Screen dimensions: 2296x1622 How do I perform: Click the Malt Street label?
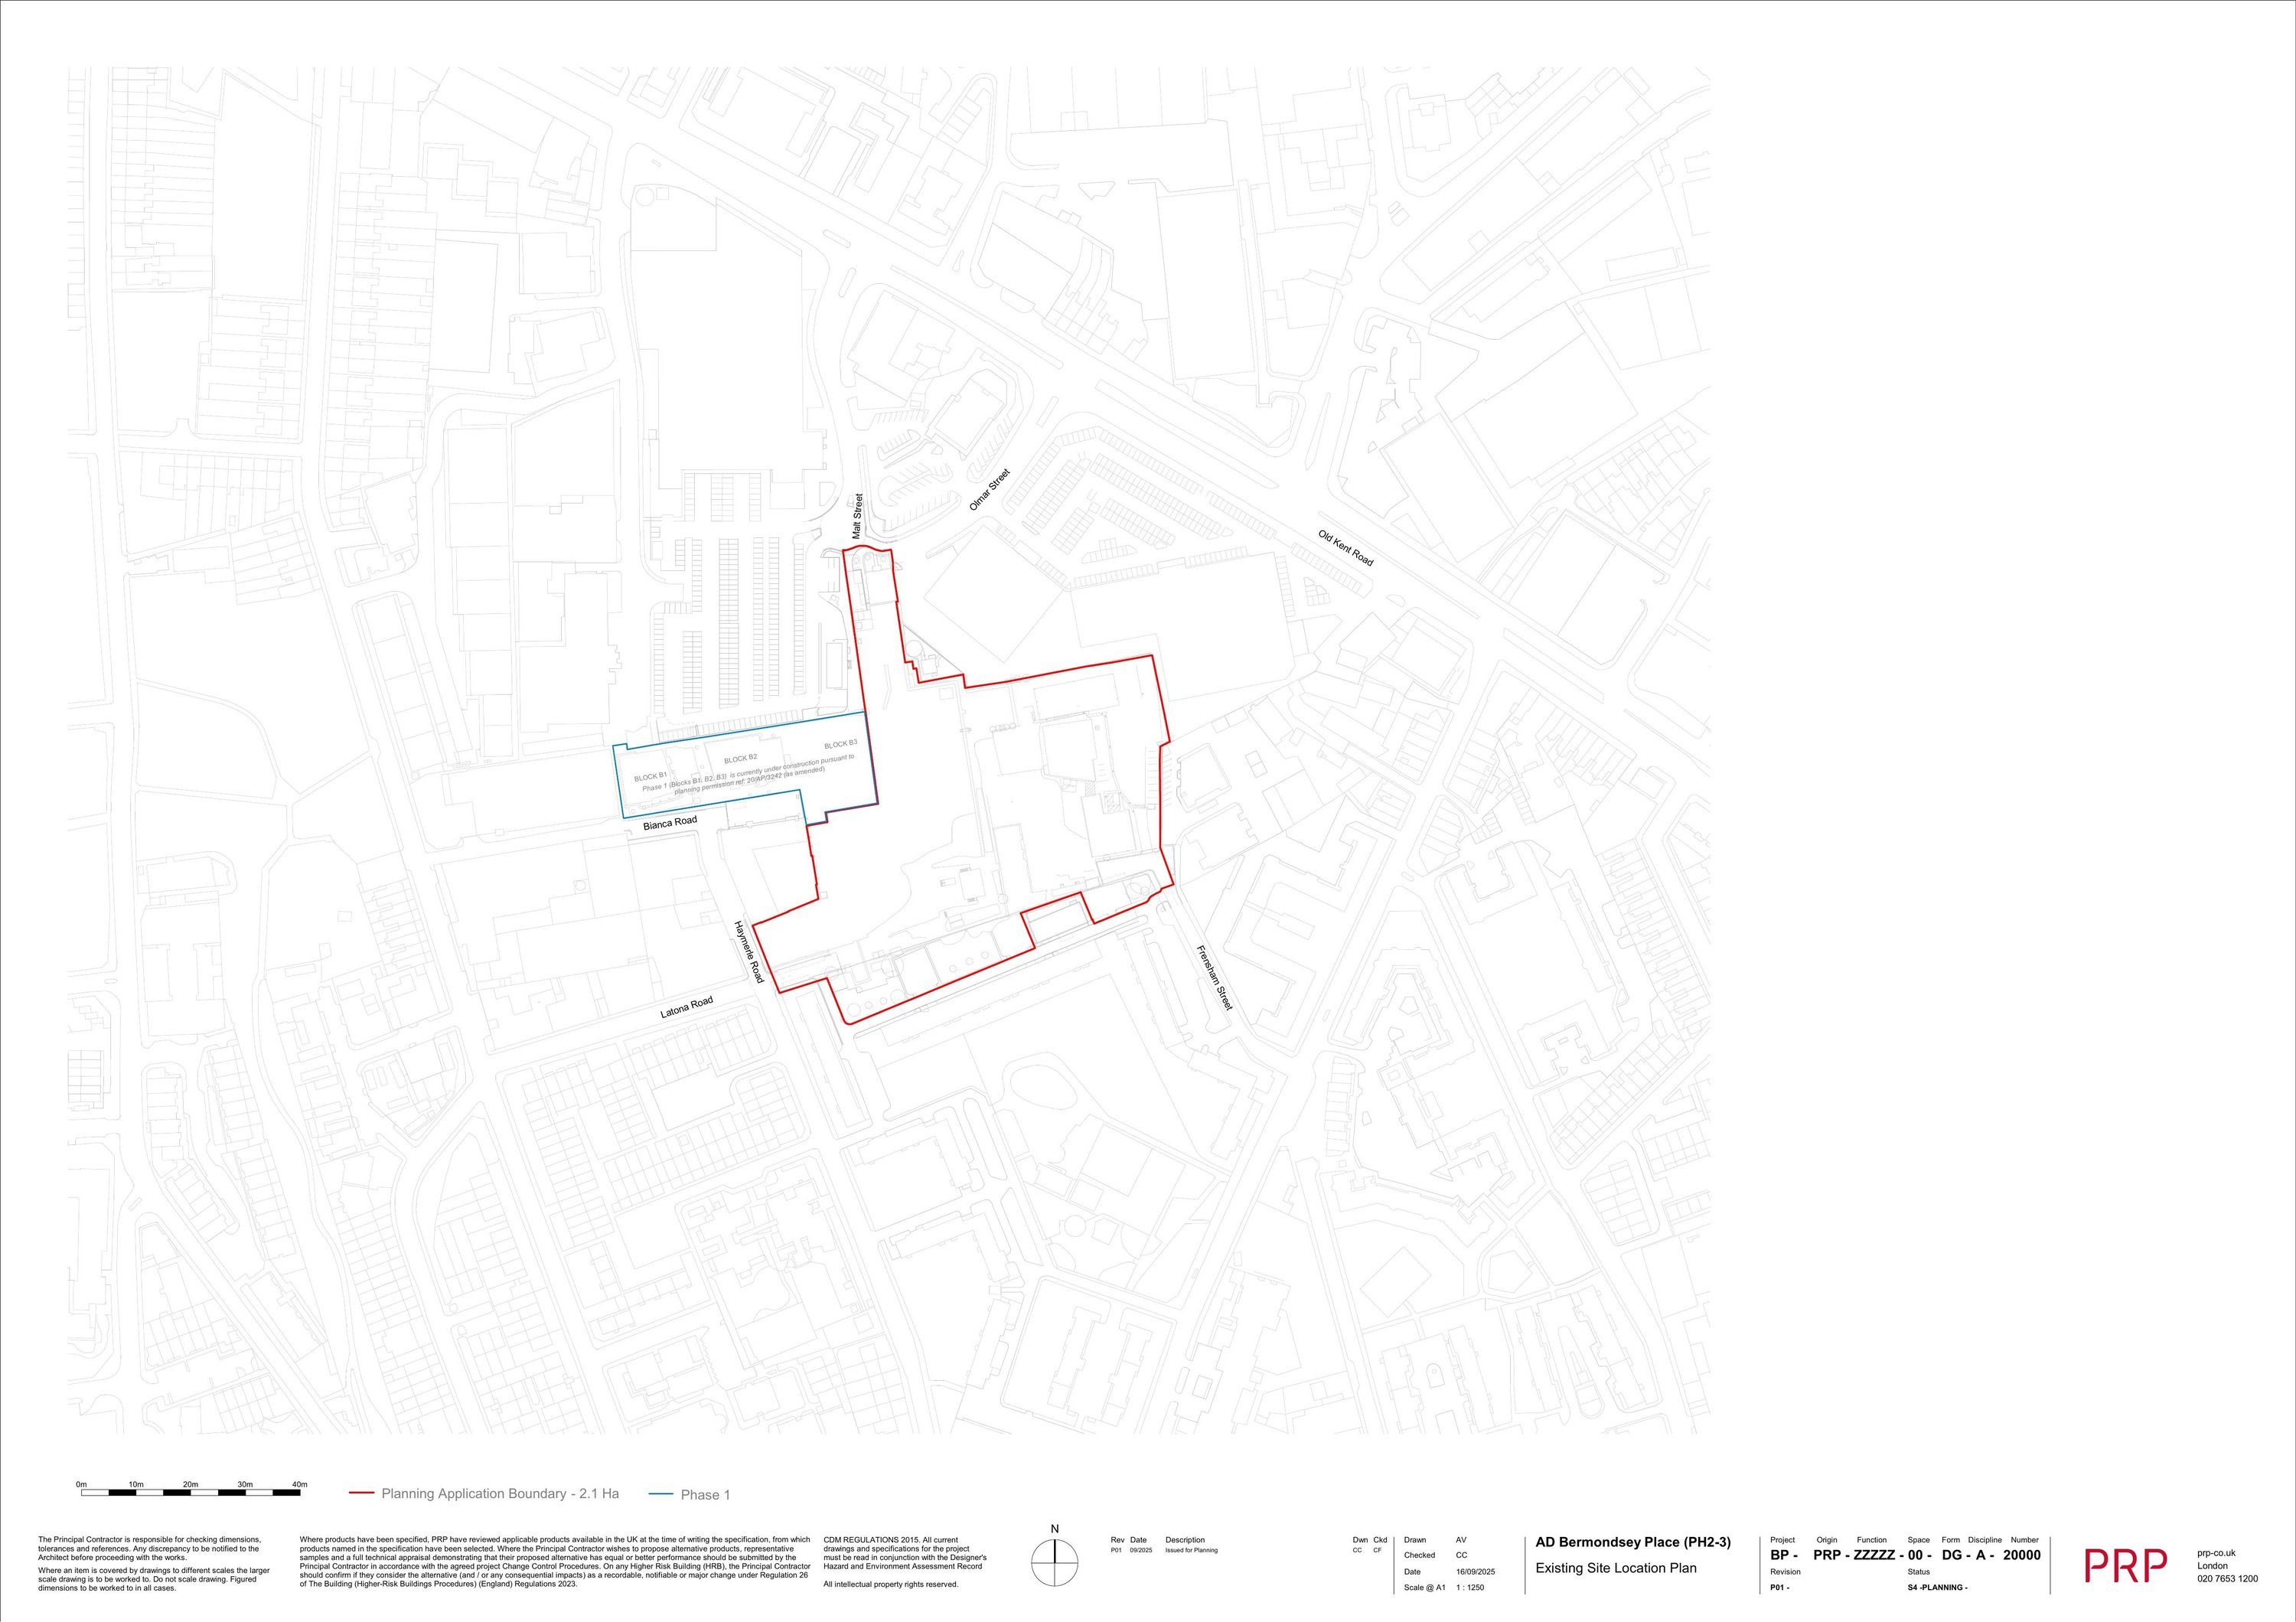click(x=857, y=516)
